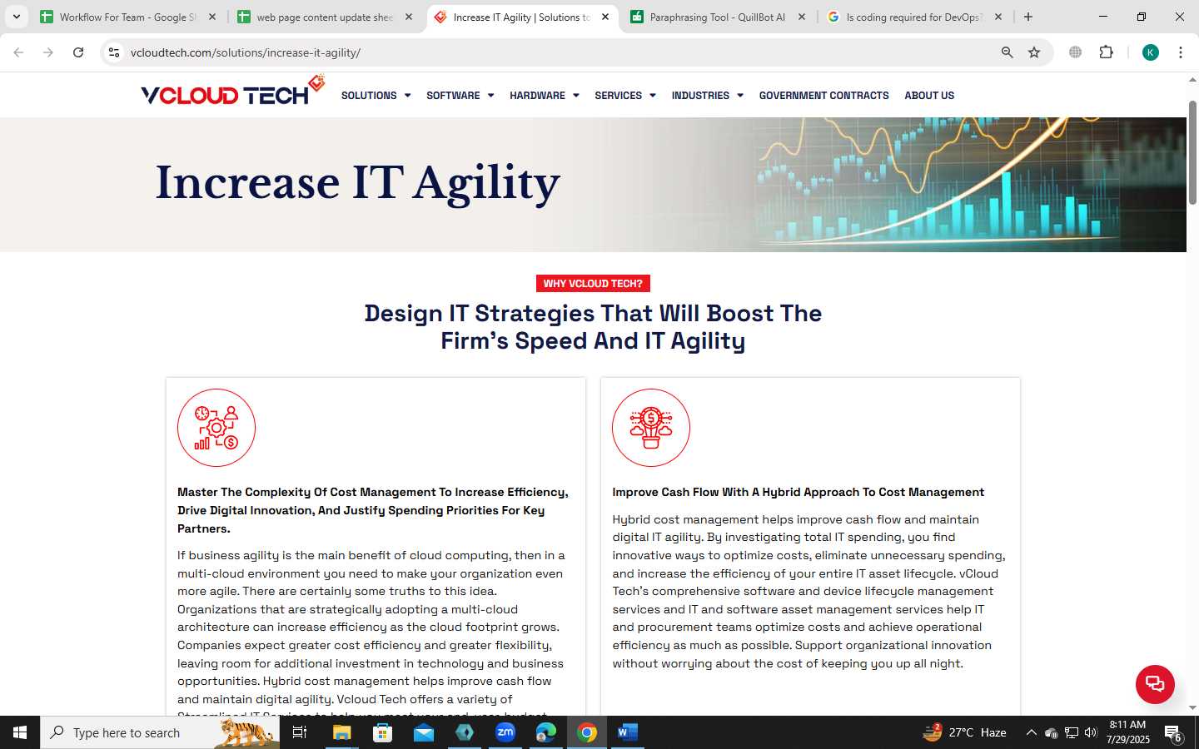Click the volume speaker icon
The width and height of the screenshot is (1199, 749).
(1091, 732)
